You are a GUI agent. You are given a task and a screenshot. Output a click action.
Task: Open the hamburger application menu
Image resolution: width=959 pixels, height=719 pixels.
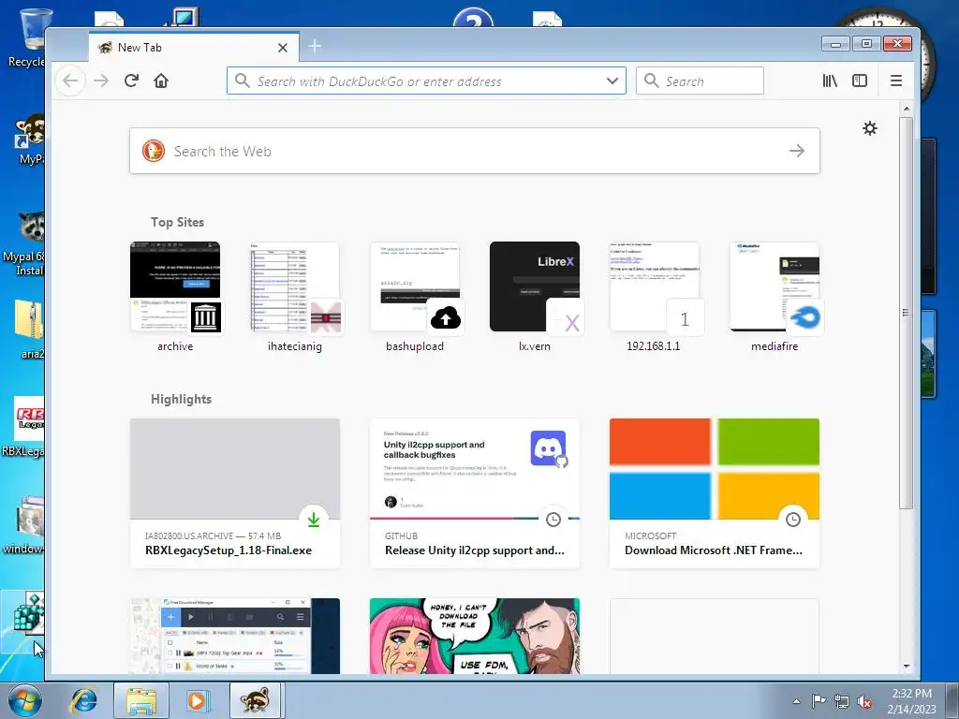pos(896,81)
